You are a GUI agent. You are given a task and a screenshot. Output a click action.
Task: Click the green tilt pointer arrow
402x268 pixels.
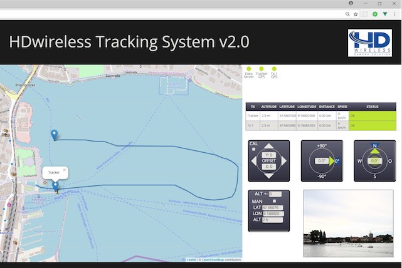tap(332, 161)
